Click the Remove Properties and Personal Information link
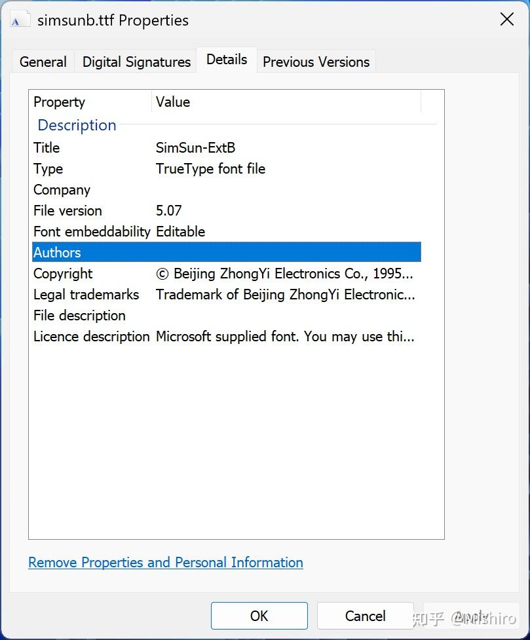The width and height of the screenshot is (530, 640). [x=165, y=562]
